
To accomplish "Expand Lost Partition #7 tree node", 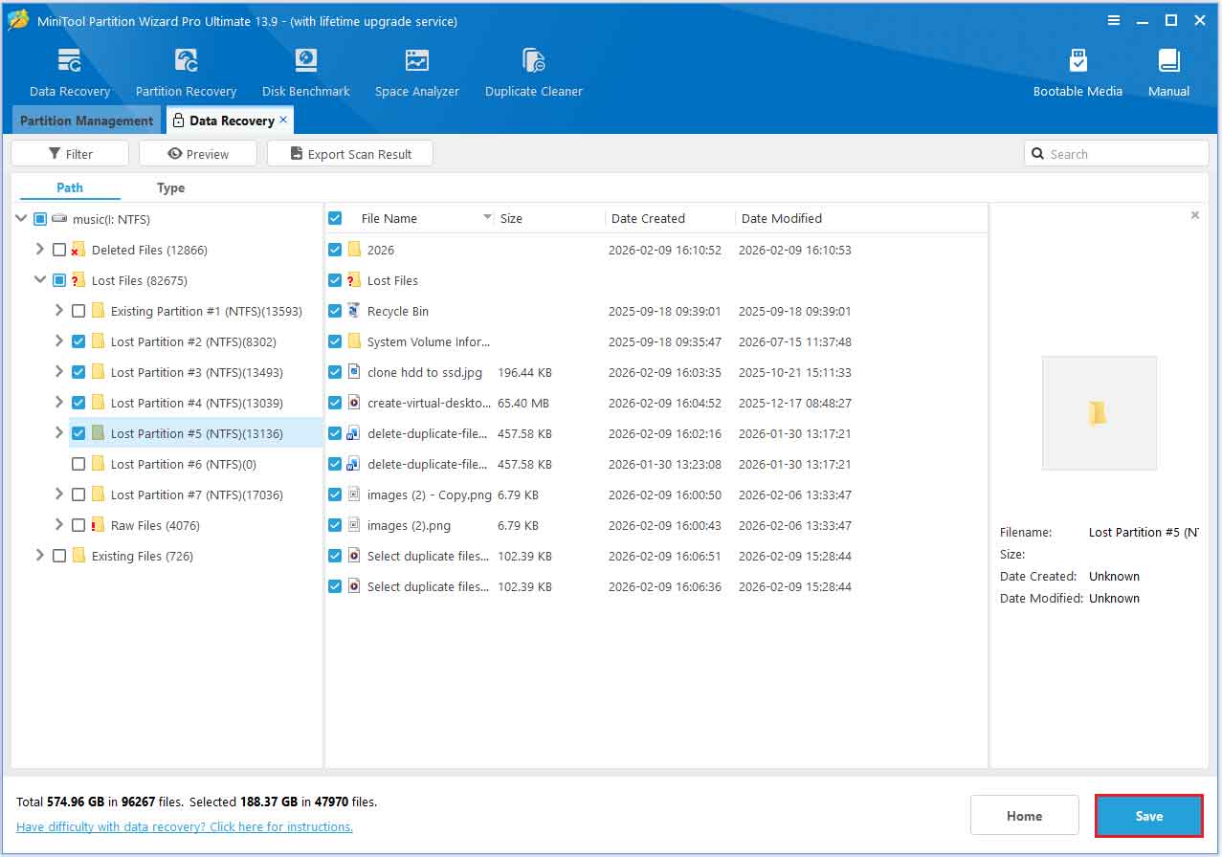I will coord(59,494).
